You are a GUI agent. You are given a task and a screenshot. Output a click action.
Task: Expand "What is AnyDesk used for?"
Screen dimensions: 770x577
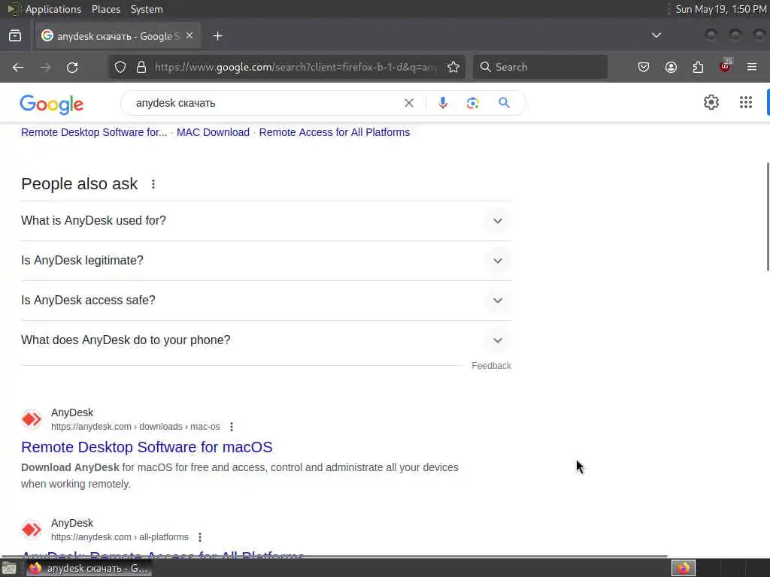[x=265, y=221]
